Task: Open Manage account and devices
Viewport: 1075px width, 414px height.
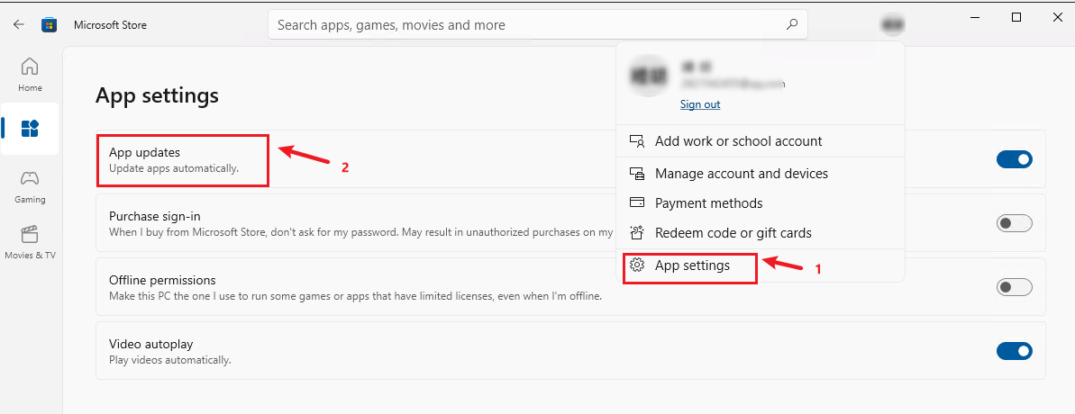Action: point(761,174)
